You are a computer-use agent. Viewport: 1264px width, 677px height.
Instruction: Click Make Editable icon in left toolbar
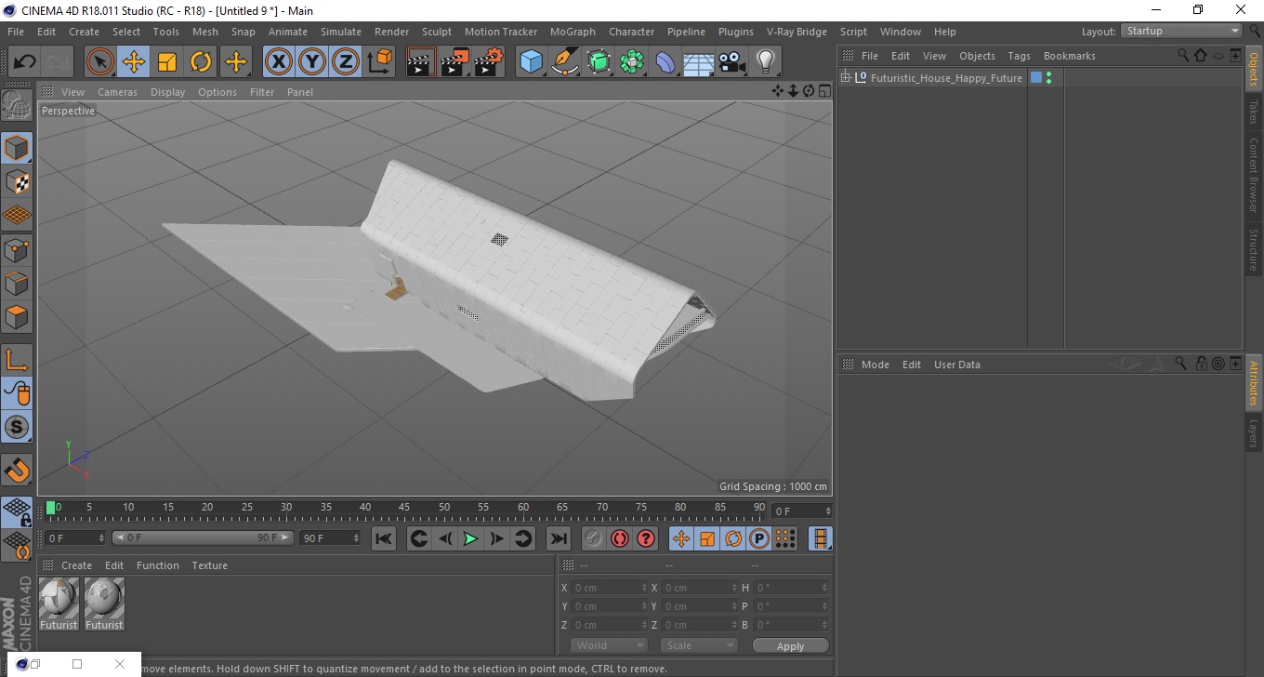(x=17, y=105)
